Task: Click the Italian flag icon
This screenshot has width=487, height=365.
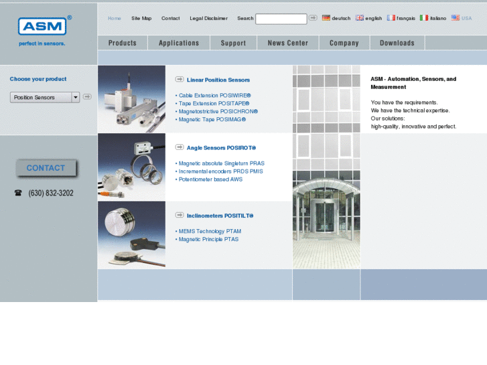Action: click(424, 18)
